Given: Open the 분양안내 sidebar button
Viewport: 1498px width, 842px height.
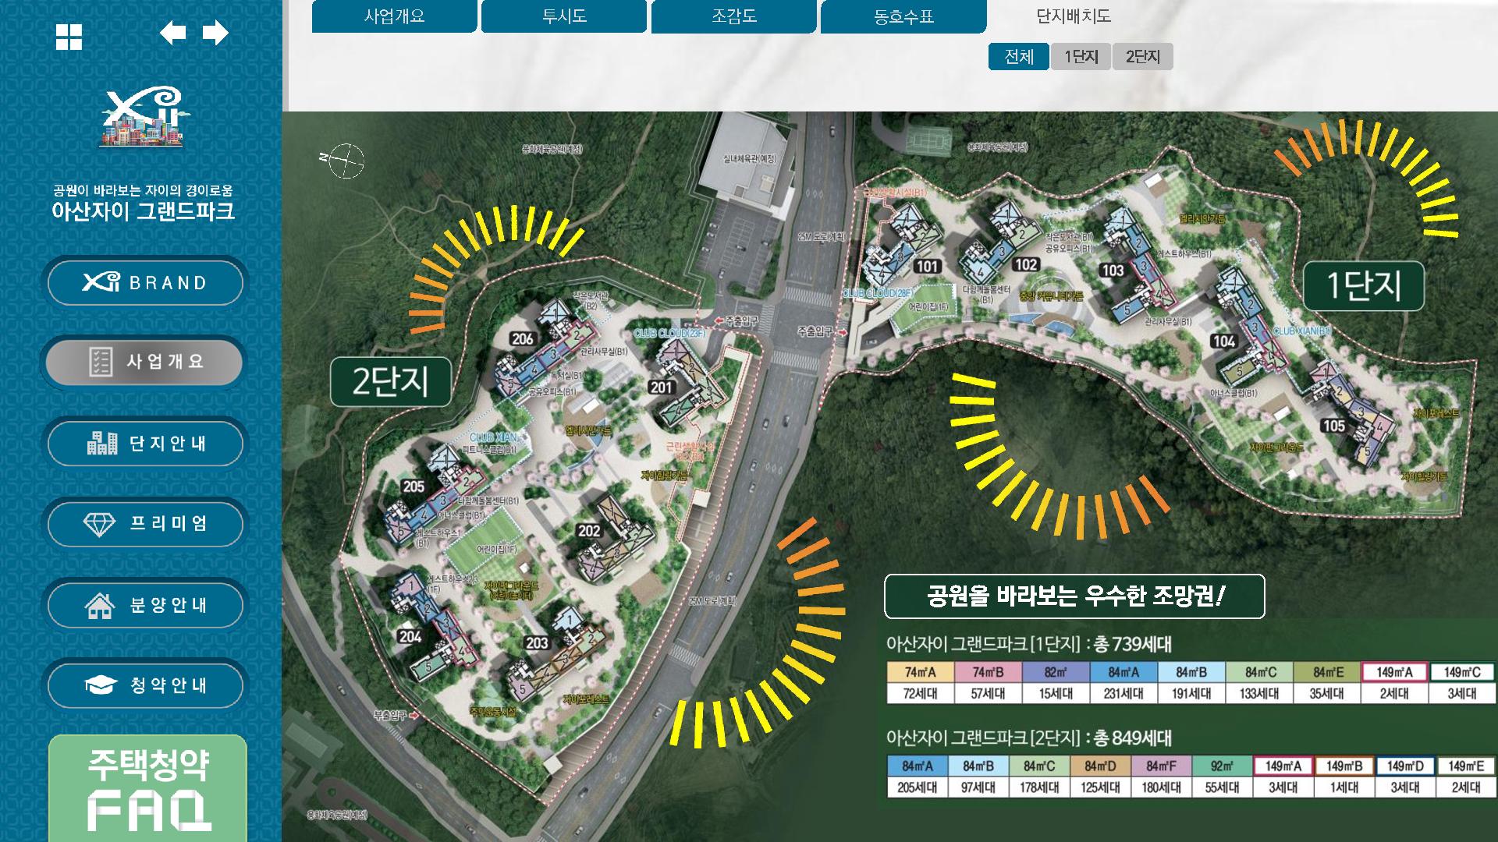Looking at the screenshot, I should (x=145, y=605).
